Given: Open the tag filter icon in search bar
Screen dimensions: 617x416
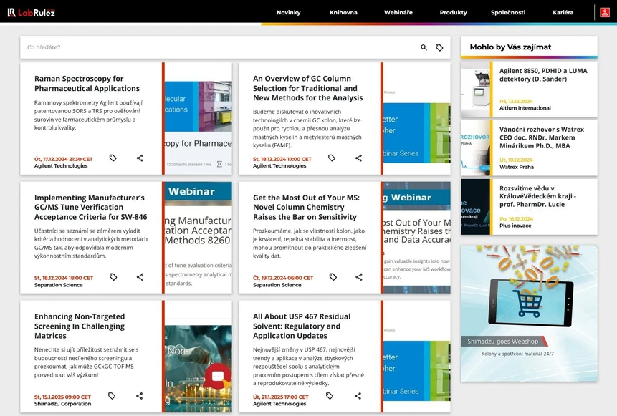Looking at the screenshot, I should (439, 48).
